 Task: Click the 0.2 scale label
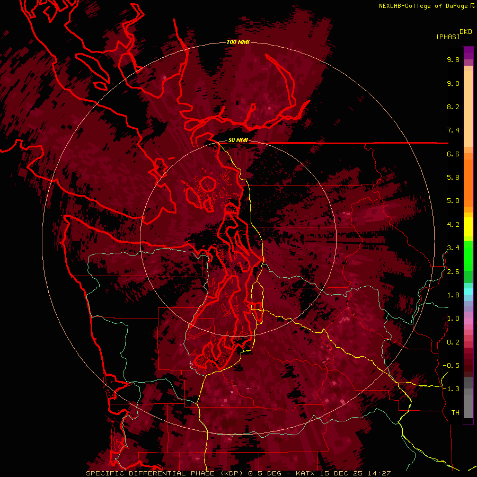point(453,342)
